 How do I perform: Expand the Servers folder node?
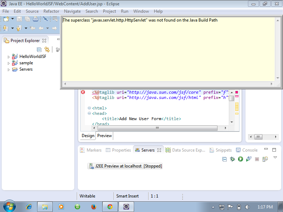pos(8,70)
